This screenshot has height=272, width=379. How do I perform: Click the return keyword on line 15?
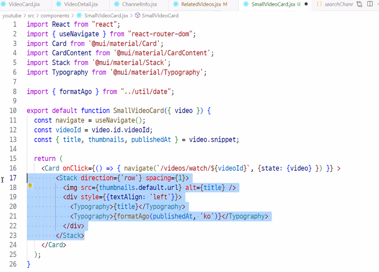pos(45,159)
